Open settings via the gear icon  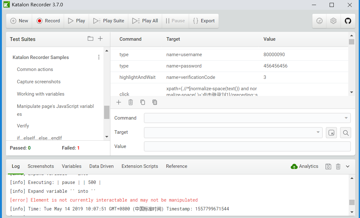point(333,21)
